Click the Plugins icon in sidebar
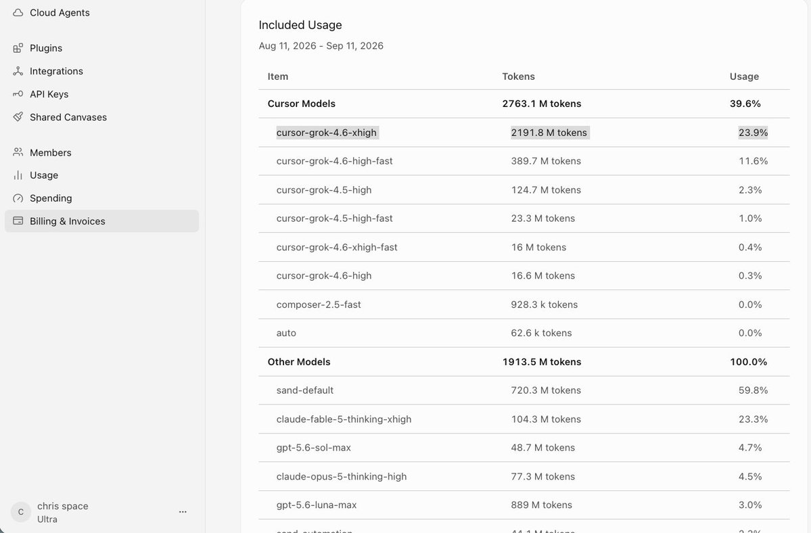The height and width of the screenshot is (533, 811). click(x=18, y=48)
